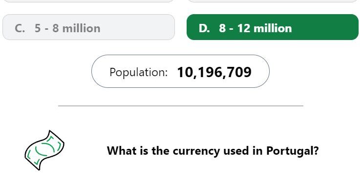Click the cut-off answer box above option C
The width and height of the screenshot is (363, 183).
88,1
